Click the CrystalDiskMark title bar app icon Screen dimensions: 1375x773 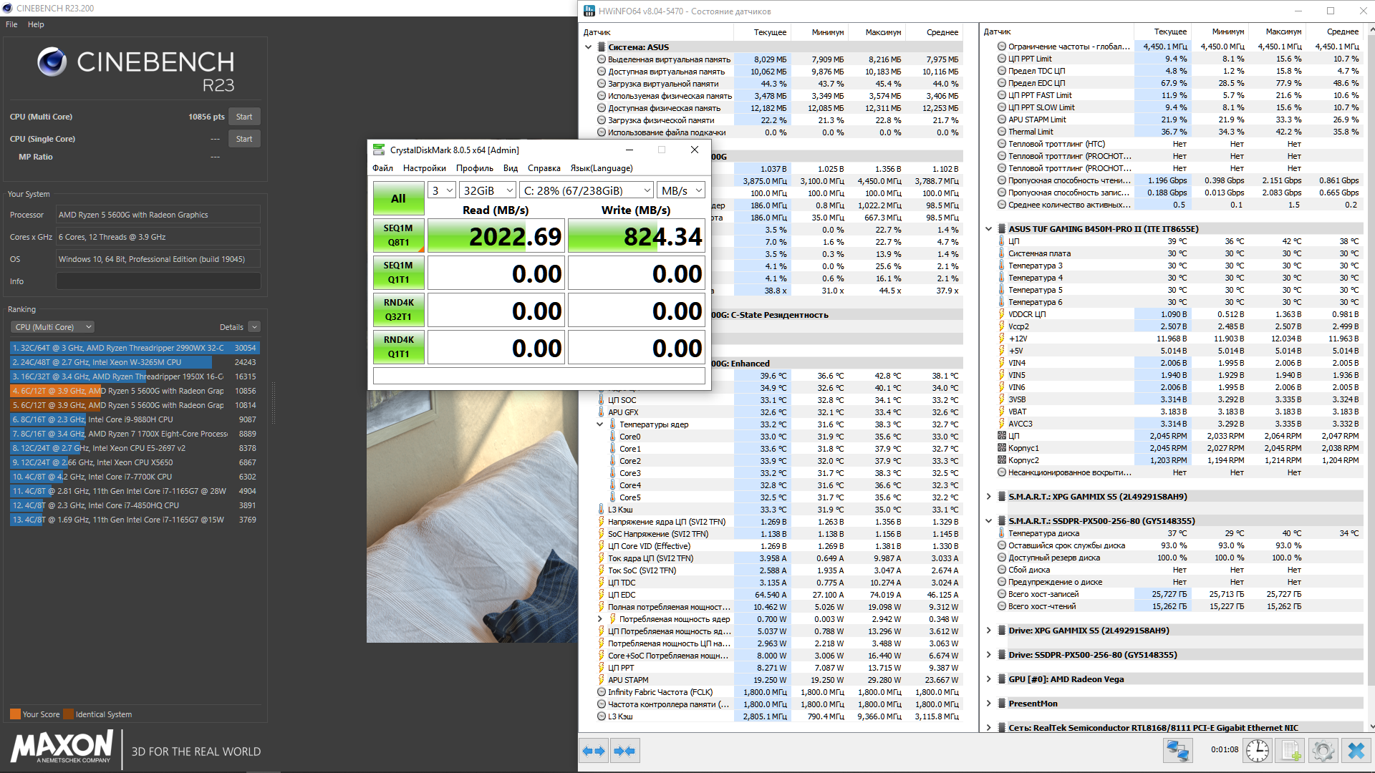379,150
